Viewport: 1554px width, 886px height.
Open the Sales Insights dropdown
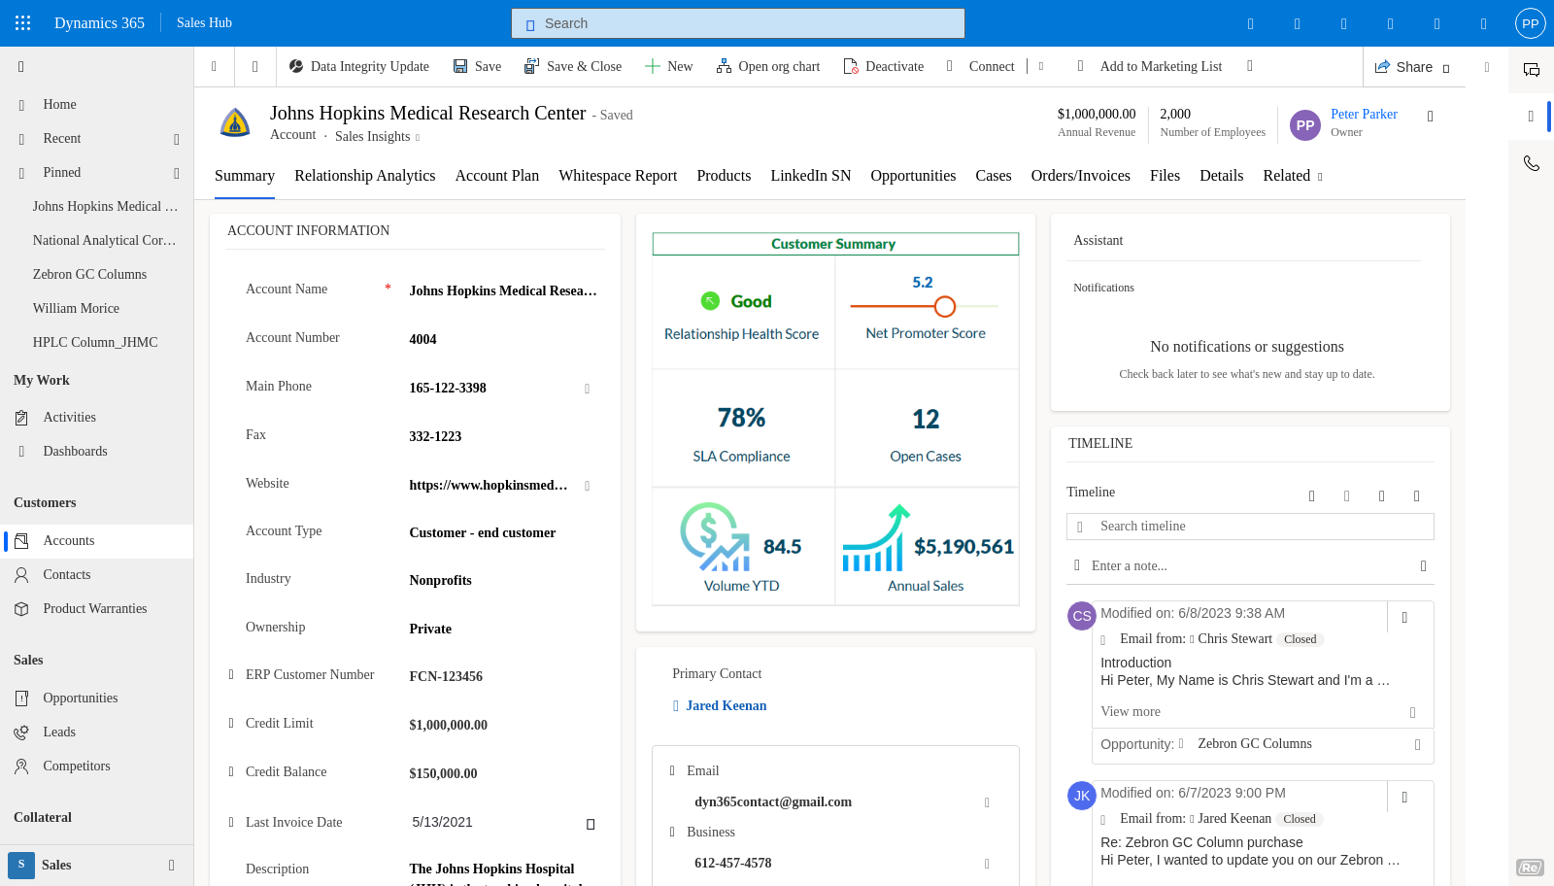(x=417, y=136)
